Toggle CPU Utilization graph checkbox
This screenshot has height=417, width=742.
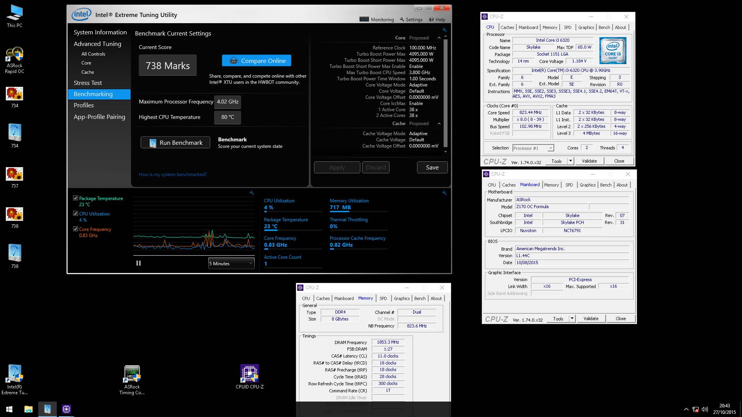coord(75,214)
